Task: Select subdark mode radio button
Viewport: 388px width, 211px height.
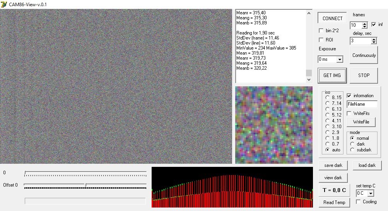Action: pos(352,150)
